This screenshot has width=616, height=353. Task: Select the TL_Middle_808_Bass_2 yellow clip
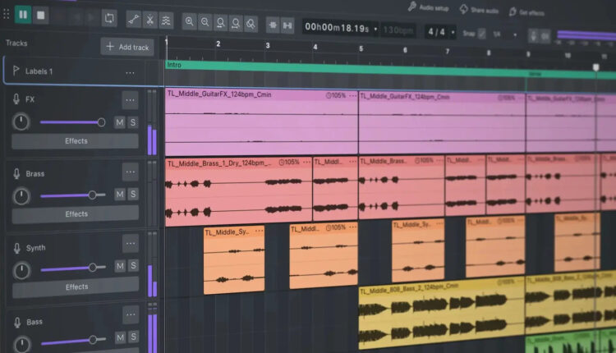[x=442, y=314]
